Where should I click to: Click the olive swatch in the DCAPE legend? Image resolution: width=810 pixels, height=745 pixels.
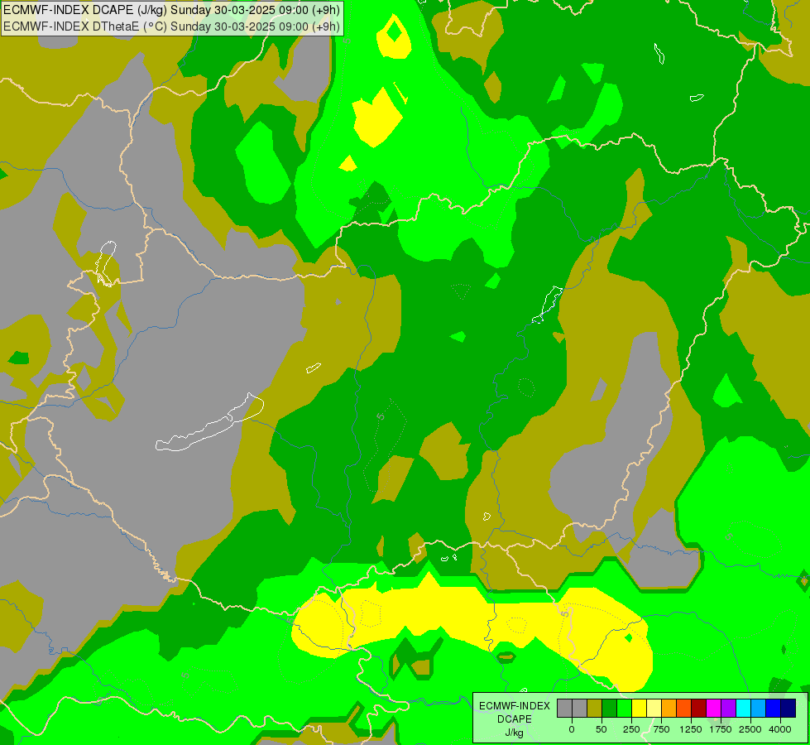tap(595, 708)
